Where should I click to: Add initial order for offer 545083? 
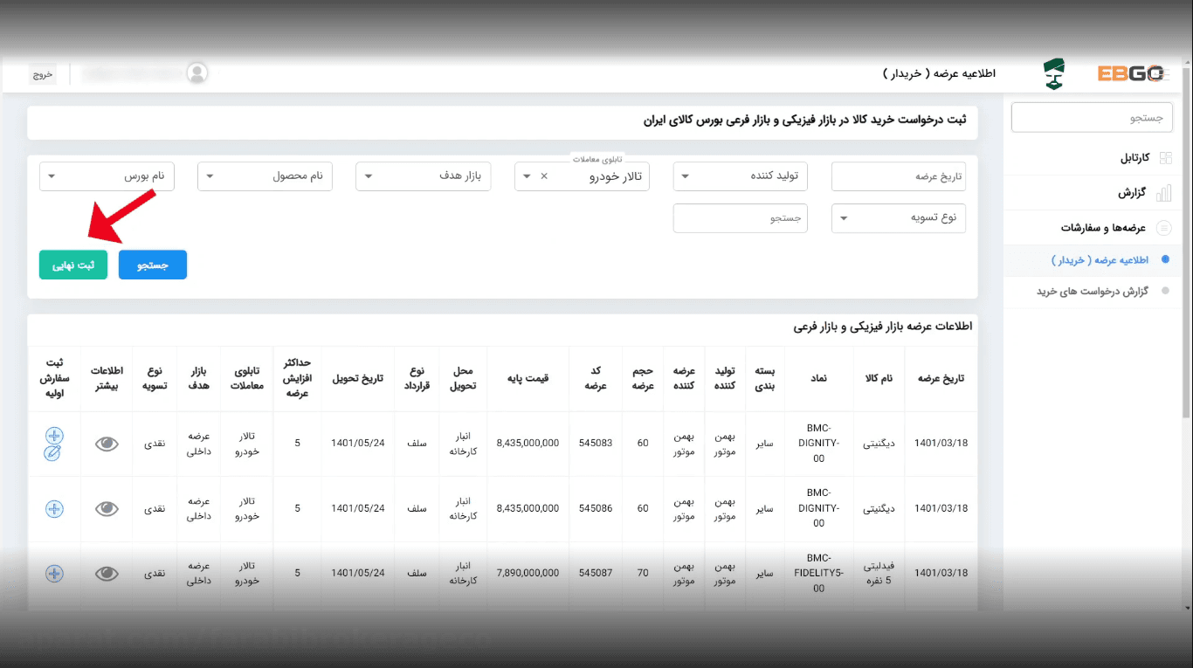pos(54,435)
